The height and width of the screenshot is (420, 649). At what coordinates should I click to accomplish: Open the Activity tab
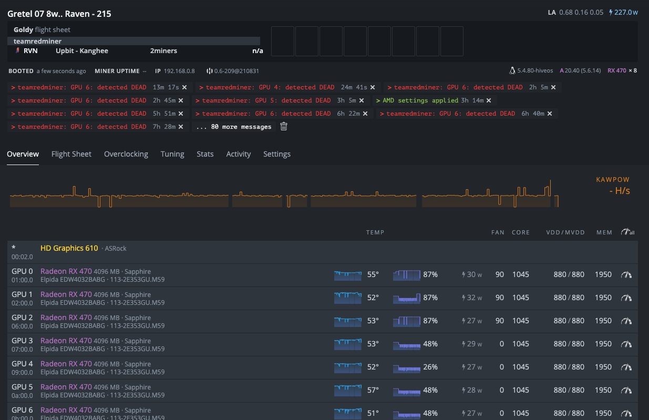click(239, 154)
